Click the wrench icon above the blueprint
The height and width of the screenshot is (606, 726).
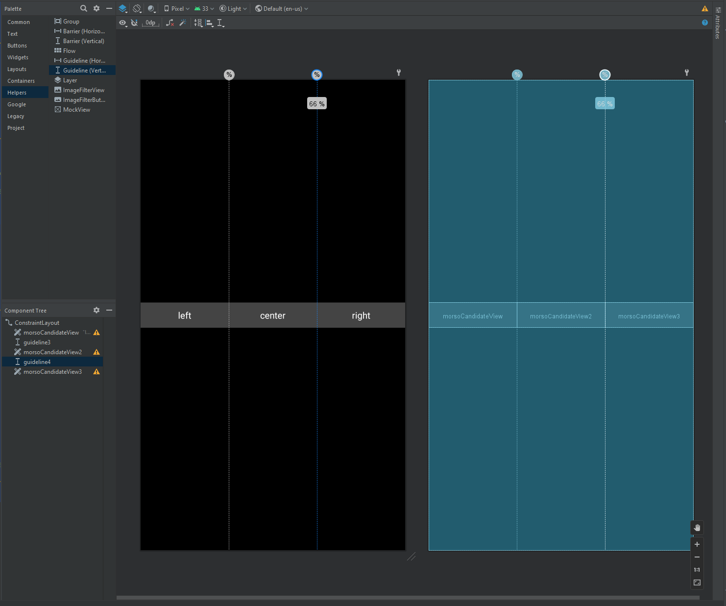[687, 73]
